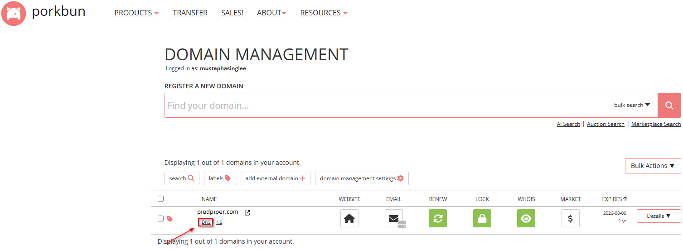Expand the Bulk Actions dropdown
The width and height of the screenshot is (683, 250).
click(653, 166)
